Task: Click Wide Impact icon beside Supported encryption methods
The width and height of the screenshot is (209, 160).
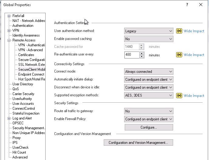Action: tap(179, 96)
